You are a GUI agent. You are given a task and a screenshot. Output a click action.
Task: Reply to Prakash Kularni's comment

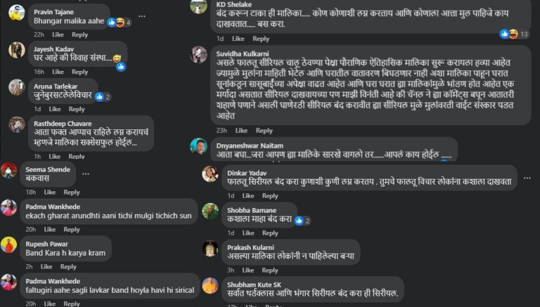(x=270, y=270)
